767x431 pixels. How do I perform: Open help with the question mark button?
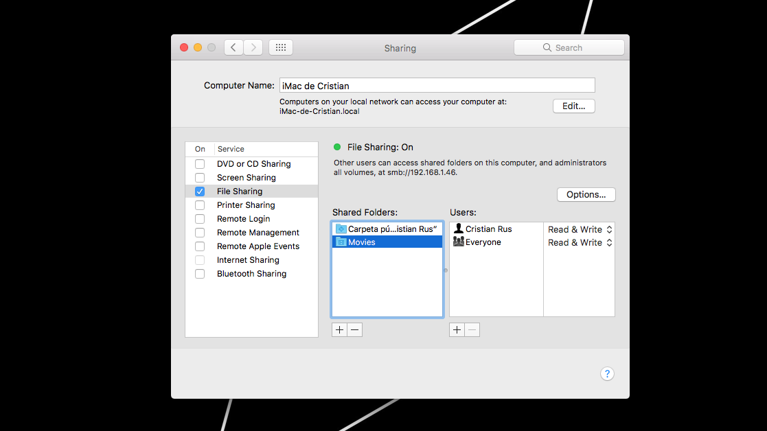coord(607,374)
